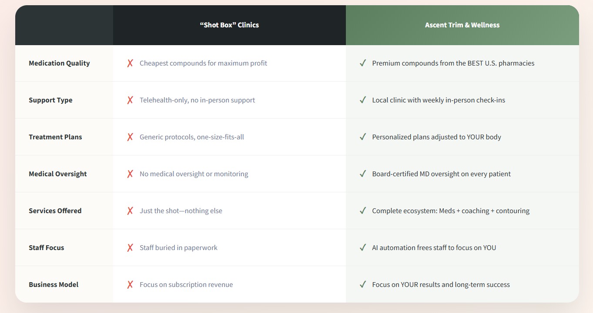
Task: Click the Services Offered row label
Action: coord(55,211)
